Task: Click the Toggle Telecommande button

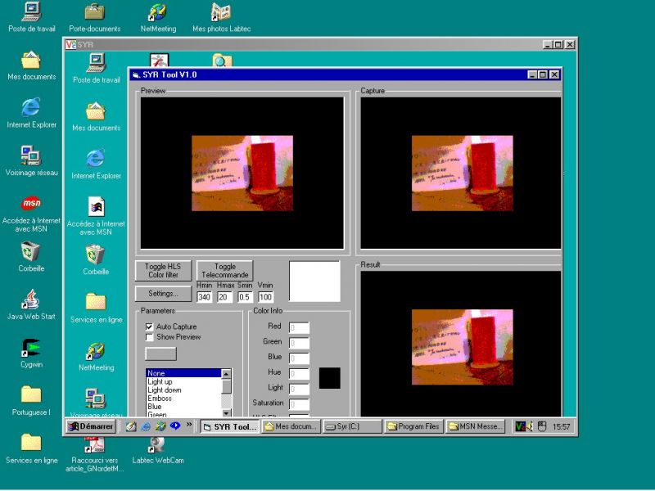Action: (x=224, y=271)
